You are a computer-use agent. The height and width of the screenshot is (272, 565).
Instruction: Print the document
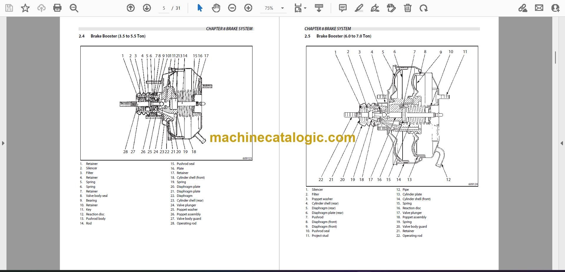pyautogui.click(x=57, y=8)
